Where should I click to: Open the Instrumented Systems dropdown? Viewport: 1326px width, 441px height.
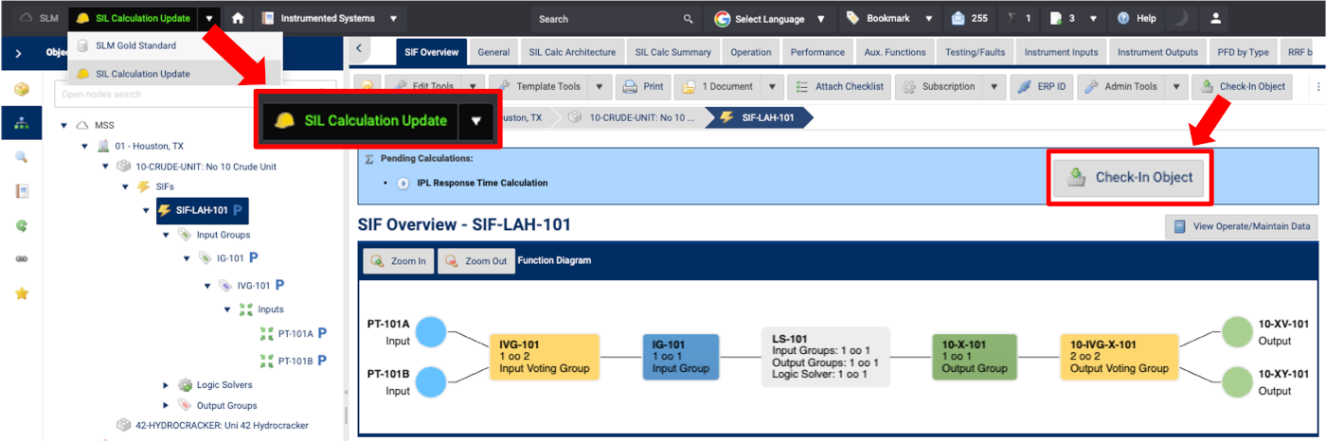click(x=329, y=18)
